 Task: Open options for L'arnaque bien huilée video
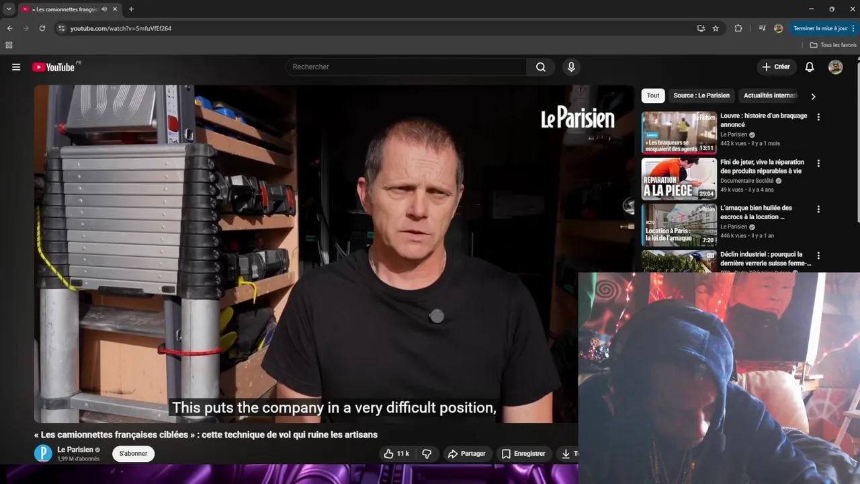(x=818, y=209)
